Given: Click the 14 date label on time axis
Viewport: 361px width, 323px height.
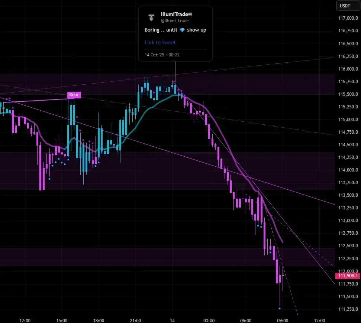Looking at the screenshot, I should coord(172,320).
